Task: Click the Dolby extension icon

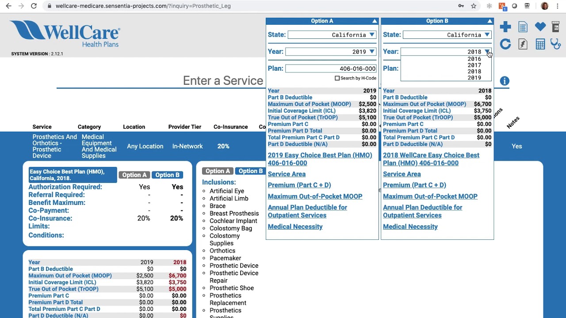Action: click(x=527, y=6)
